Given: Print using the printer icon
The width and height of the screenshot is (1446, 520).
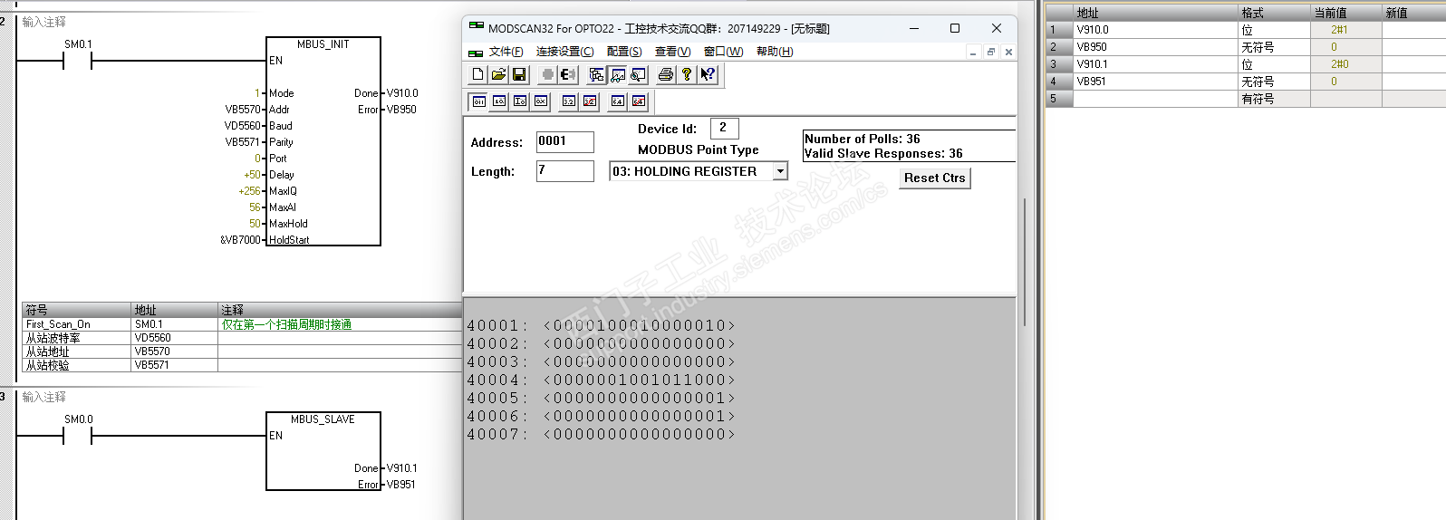Looking at the screenshot, I should pyautogui.click(x=666, y=74).
